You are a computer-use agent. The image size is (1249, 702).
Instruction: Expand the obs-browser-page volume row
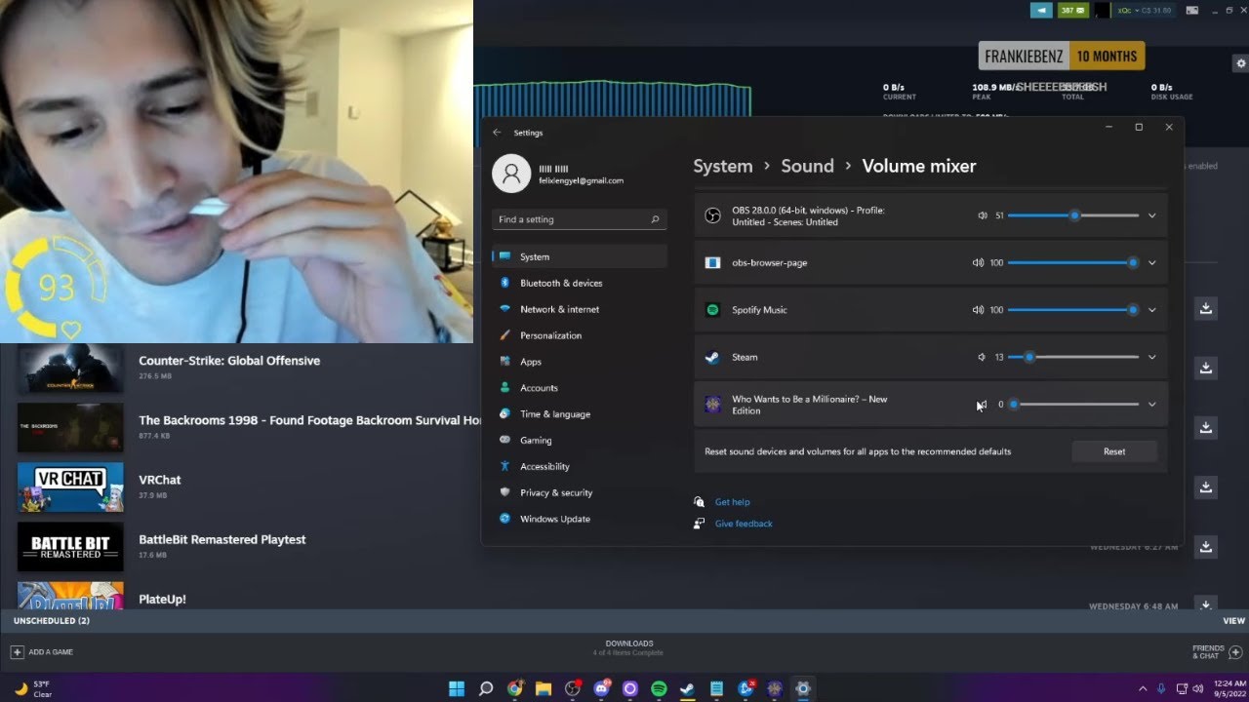[1151, 262]
